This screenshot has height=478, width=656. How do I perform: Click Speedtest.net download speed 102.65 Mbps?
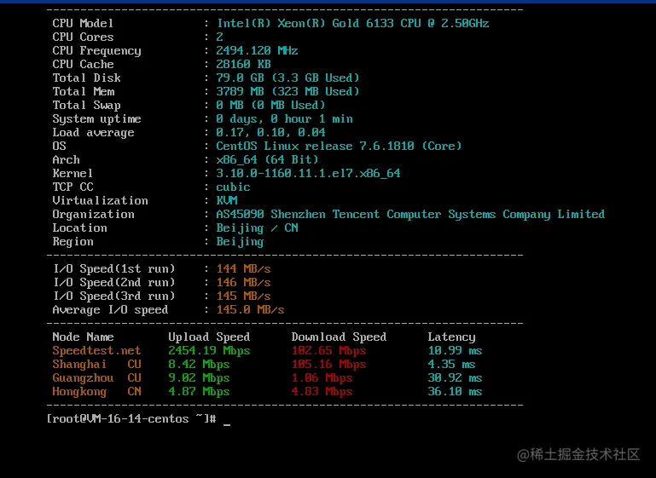click(x=328, y=350)
